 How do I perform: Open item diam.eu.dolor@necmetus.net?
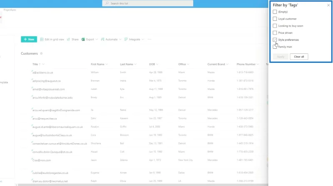pyautogui.click(x=50, y=181)
